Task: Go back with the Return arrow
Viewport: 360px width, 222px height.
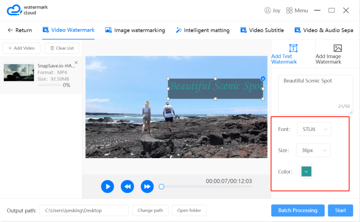Action: pos(20,30)
